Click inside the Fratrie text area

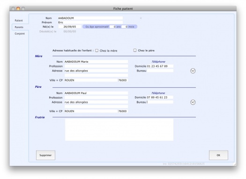[119, 130]
